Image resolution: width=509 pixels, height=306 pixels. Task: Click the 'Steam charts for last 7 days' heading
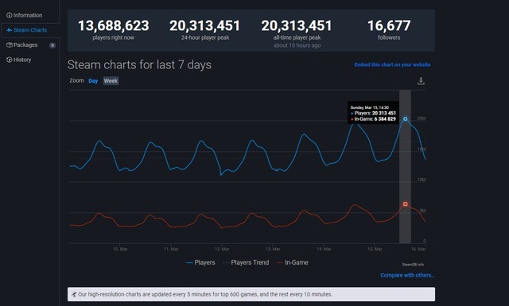click(139, 65)
